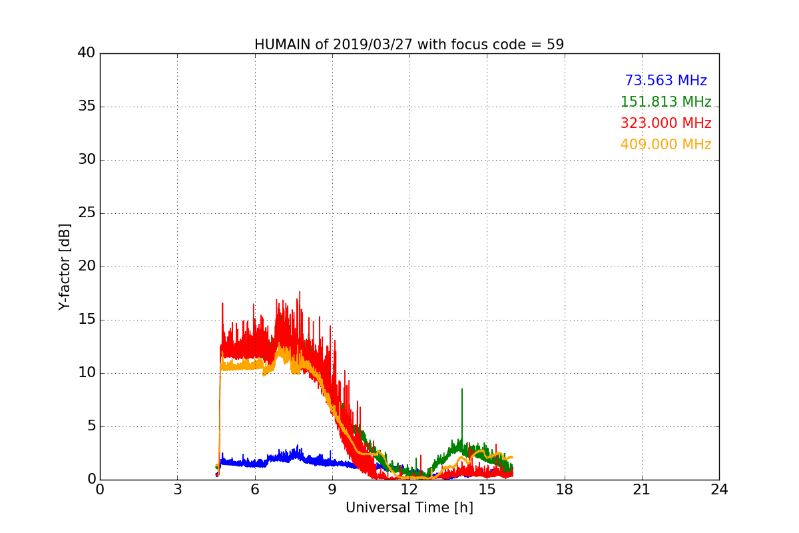The width and height of the screenshot is (799, 533).
Task: Click the y-axis tick label 25
Action: tap(87, 213)
